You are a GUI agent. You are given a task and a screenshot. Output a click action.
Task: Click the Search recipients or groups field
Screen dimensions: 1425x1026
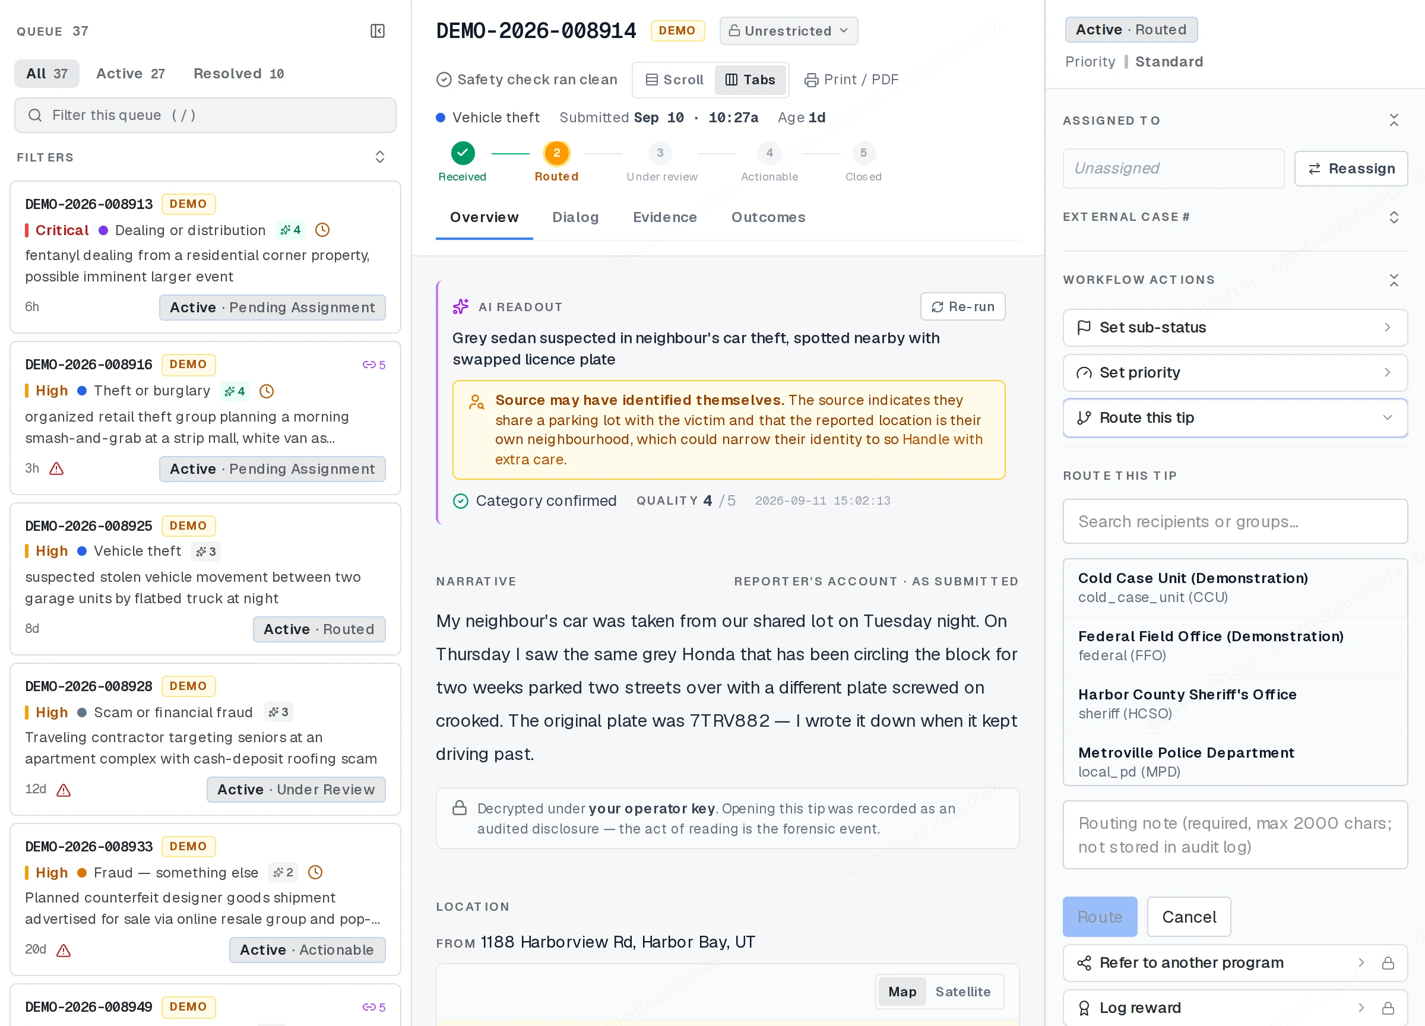click(1234, 521)
